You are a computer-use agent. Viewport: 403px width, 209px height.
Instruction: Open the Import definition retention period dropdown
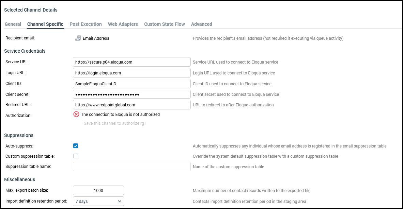coord(98,201)
